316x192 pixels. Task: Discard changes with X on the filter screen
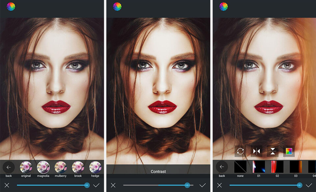click(x=7, y=185)
